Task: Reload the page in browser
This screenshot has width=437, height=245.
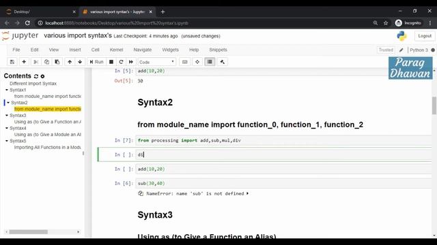Action: [27, 23]
